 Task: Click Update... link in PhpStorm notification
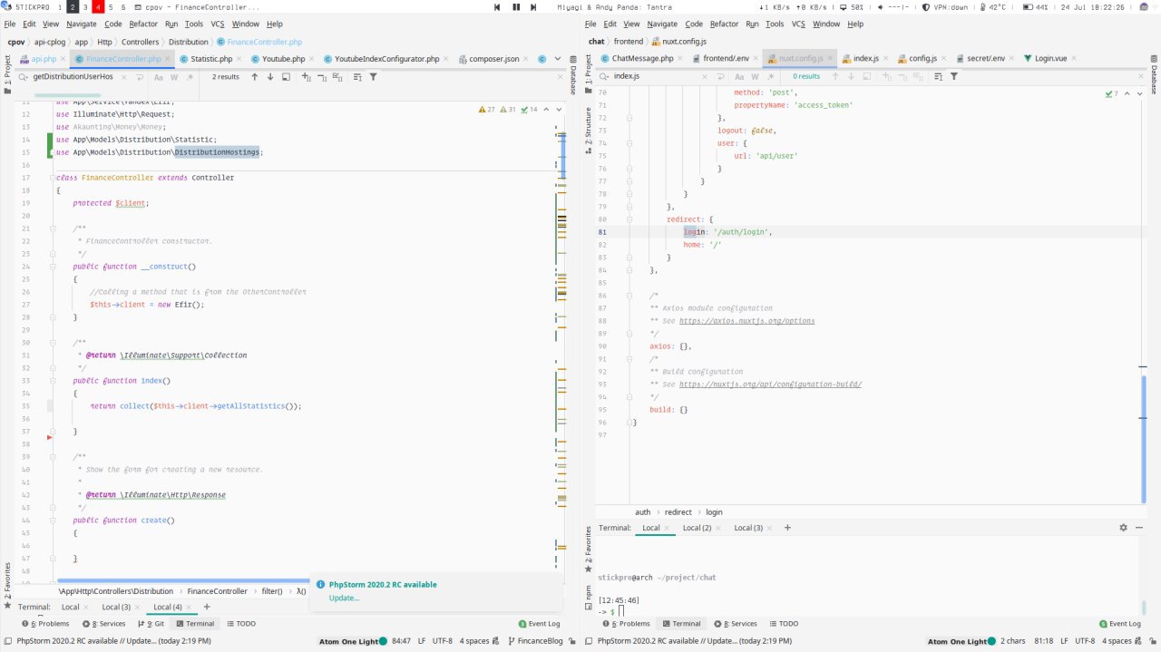(344, 598)
